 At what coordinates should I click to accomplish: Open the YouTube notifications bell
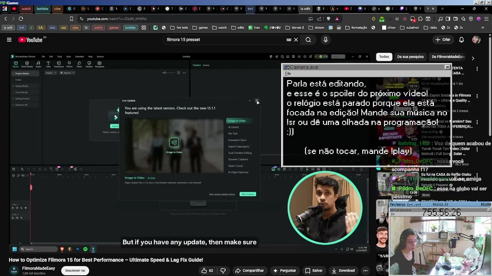pyautogui.click(x=462, y=39)
